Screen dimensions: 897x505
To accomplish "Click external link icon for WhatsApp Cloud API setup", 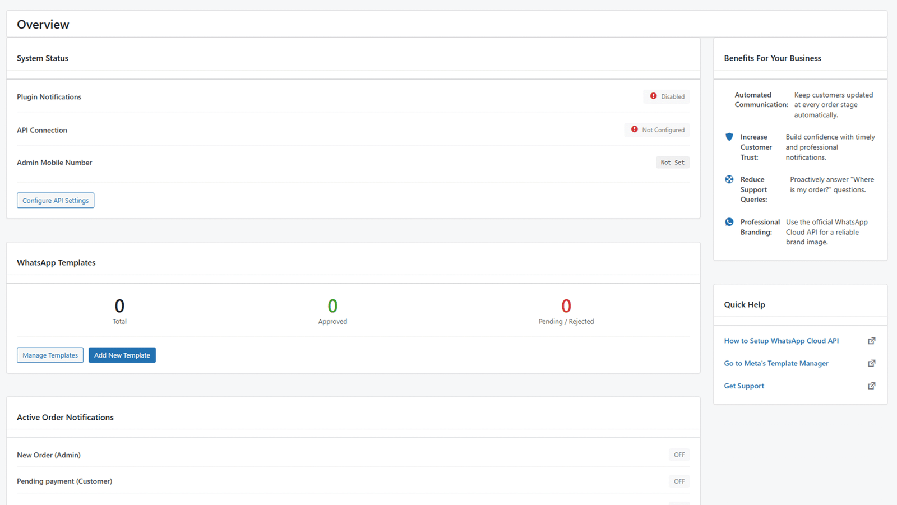I will point(871,341).
